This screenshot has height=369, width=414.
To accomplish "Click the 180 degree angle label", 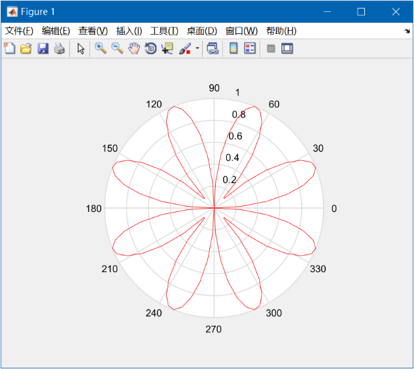I will click(94, 209).
